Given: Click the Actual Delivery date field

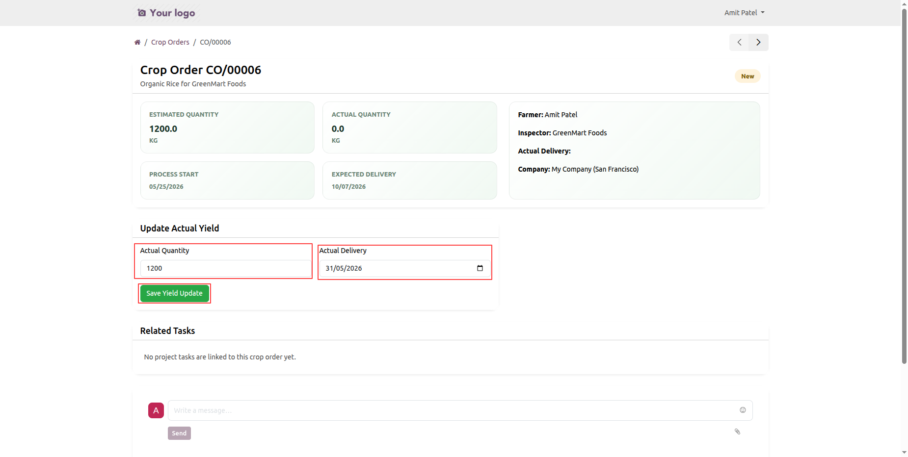Looking at the screenshot, I should click(405, 268).
